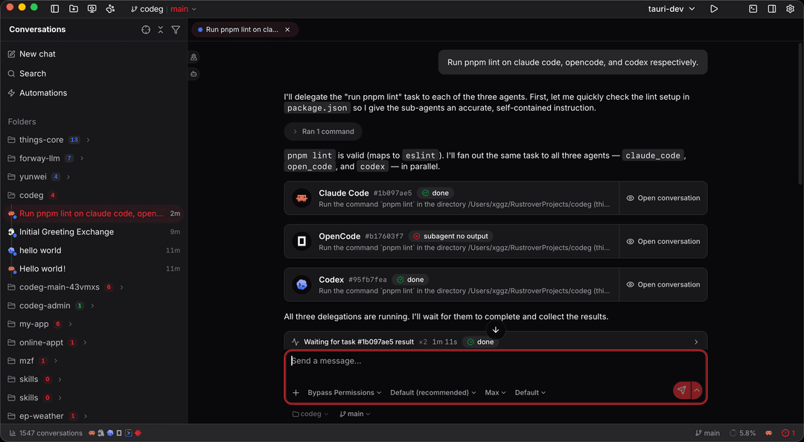Open the ep-weather folder
804x442 pixels.
[41, 416]
